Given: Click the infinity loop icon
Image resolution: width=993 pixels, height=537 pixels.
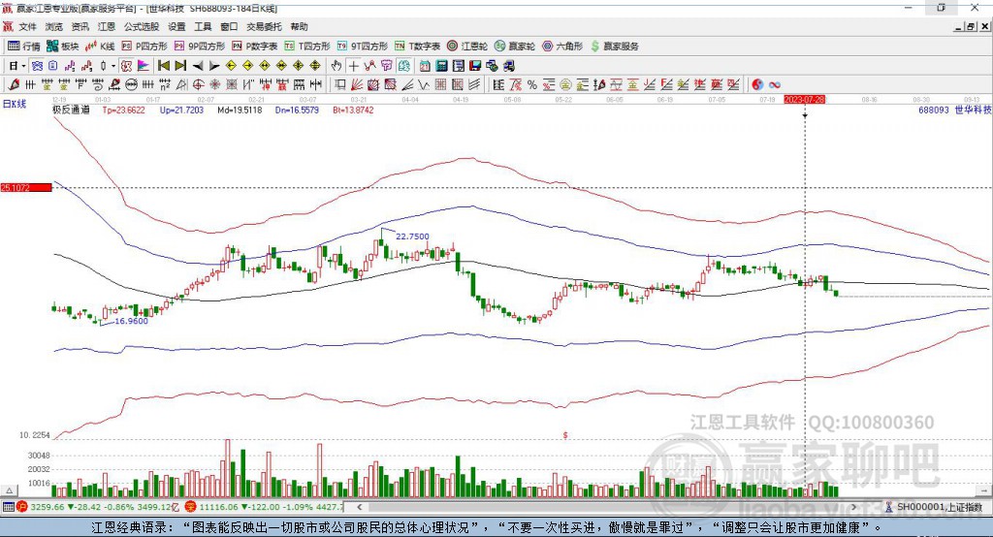Looking at the screenshot, I should click(775, 85).
